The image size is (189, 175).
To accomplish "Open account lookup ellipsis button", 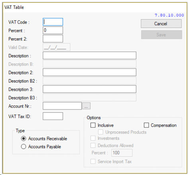I will pos(86,106).
